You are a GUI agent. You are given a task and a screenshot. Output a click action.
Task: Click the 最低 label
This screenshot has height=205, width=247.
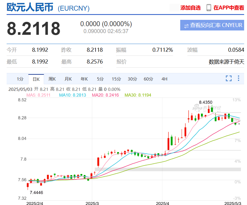[12, 62]
